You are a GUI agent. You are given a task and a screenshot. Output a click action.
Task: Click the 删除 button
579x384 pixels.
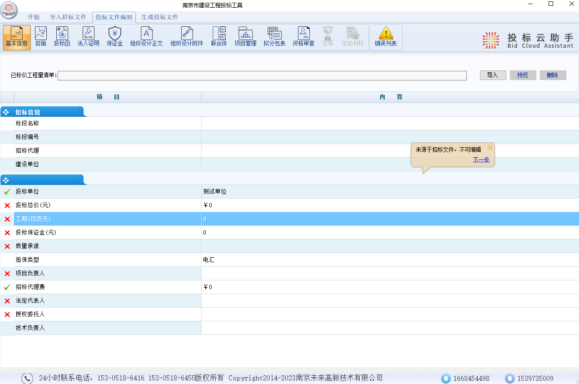(x=553, y=75)
